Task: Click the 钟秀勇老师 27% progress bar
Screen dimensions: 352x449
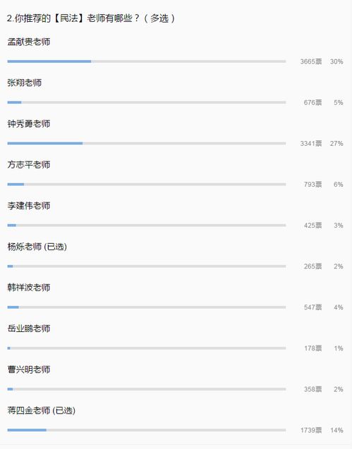Action: pyautogui.click(x=147, y=143)
